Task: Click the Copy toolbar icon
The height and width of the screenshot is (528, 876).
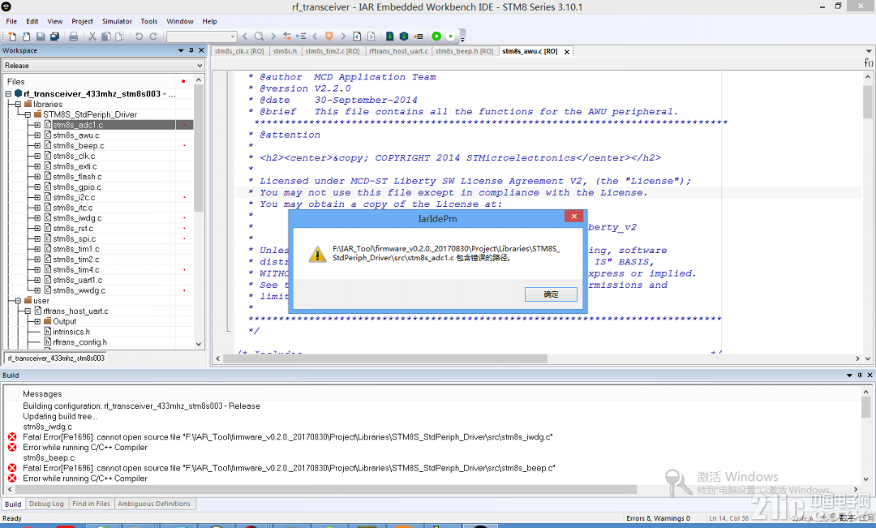Action: 105,36
